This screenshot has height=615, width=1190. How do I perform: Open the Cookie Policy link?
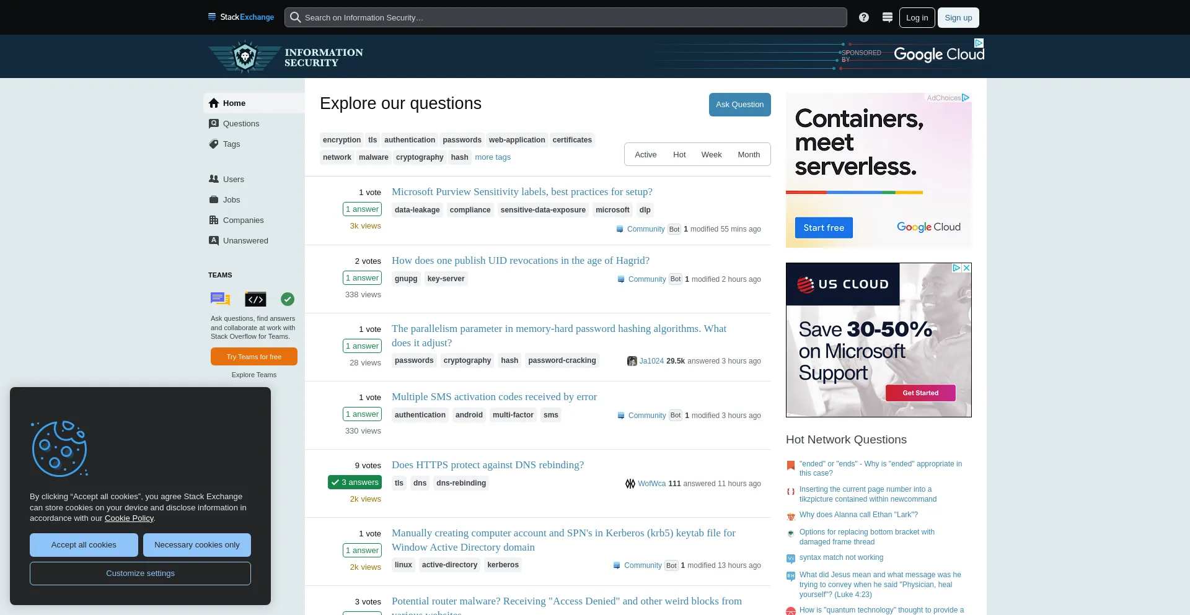129,518
